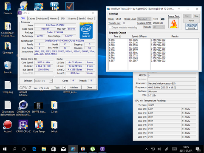Open the touch keyboard tray icon

[x=174, y=149]
